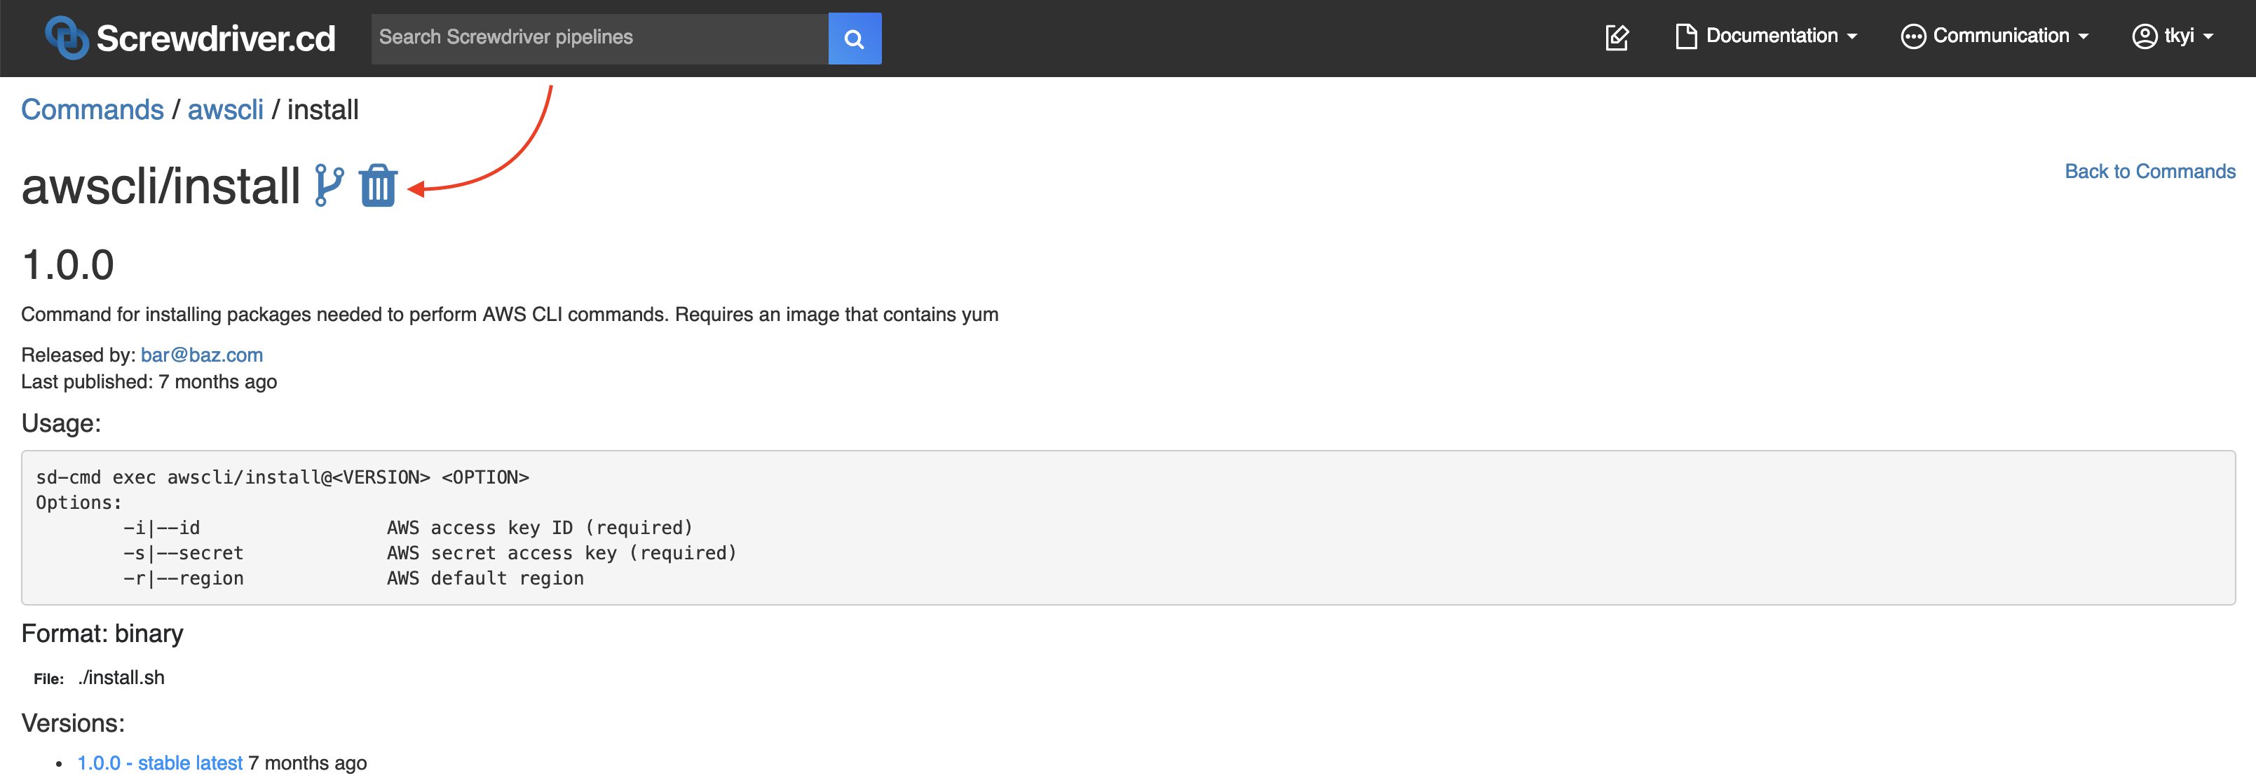
Task: Click Back to Commands link
Action: [2149, 172]
